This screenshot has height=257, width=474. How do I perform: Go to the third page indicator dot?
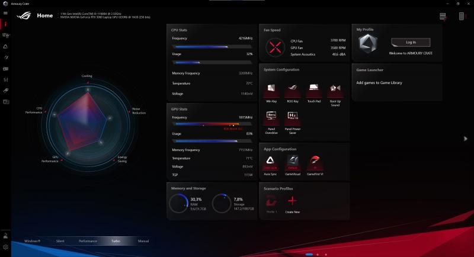[x=326, y=255]
